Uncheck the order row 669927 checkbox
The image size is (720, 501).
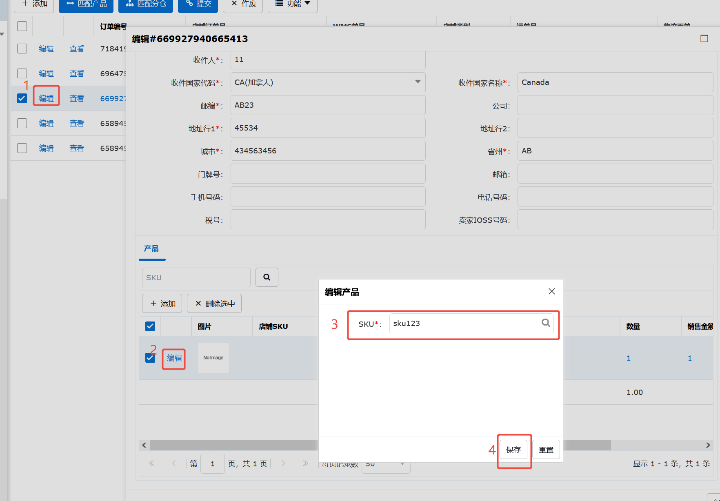[22, 98]
